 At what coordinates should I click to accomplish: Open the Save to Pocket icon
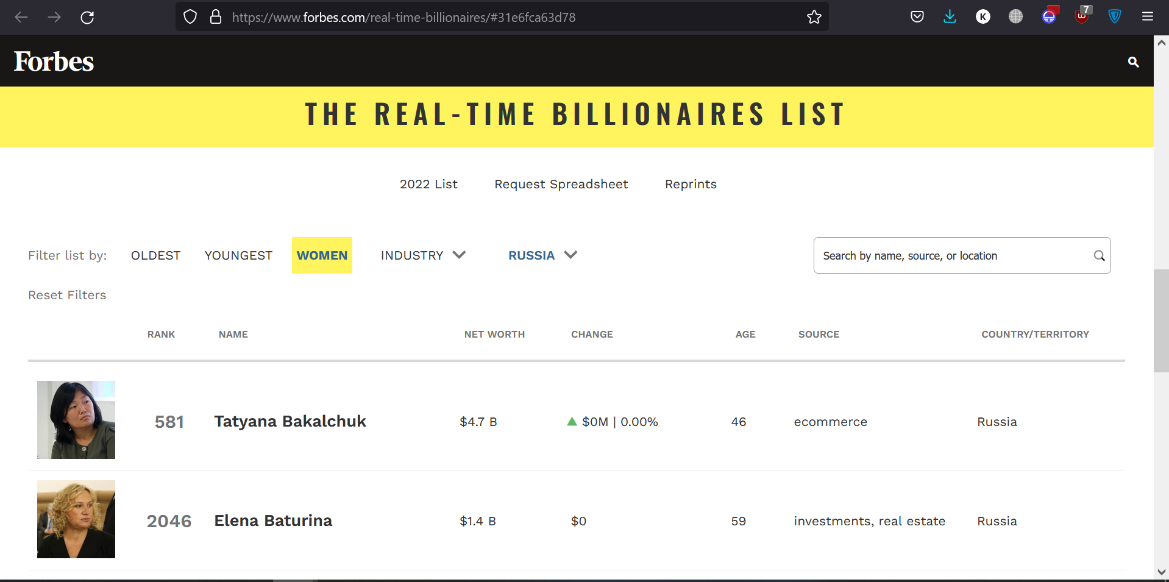click(x=917, y=17)
